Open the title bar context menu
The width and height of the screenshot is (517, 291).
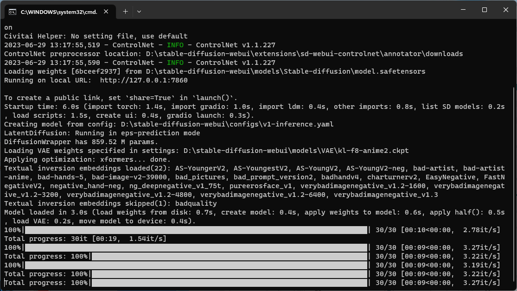(278, 9)
